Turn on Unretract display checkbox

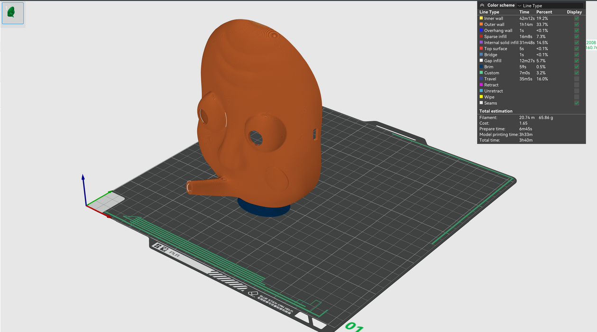pos(577,91)
